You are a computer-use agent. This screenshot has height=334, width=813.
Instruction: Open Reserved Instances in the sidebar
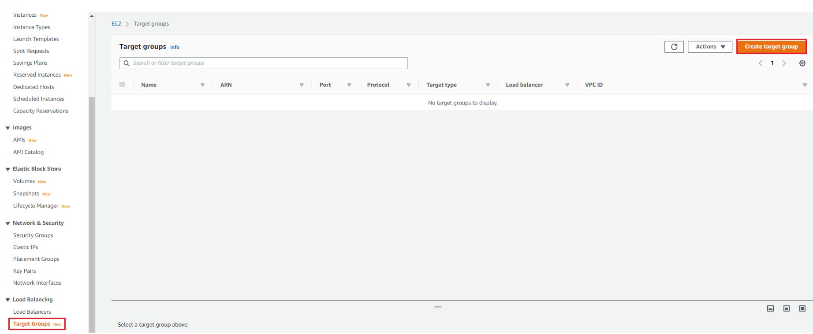click(37, 75)
